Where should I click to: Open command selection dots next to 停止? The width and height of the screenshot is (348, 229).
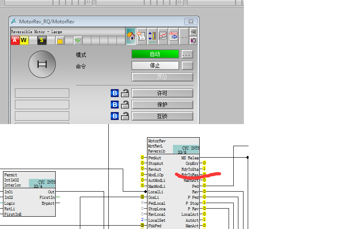[x=187, y=65]
